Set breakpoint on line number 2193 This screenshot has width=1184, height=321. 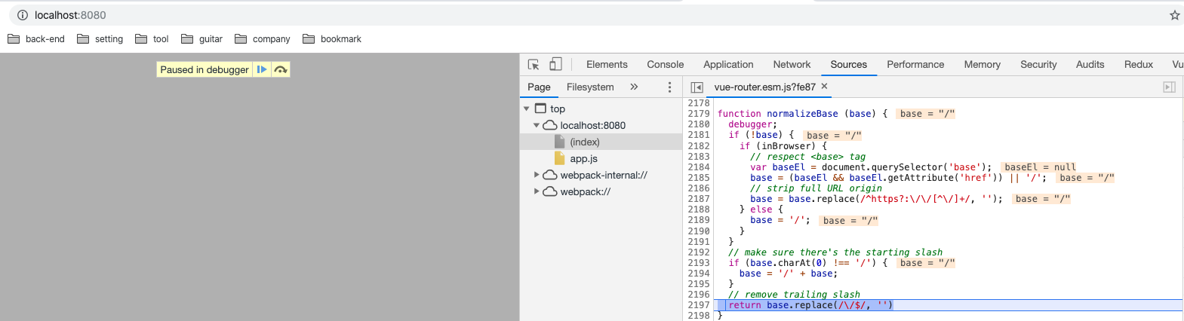click(x=698, y=263)
